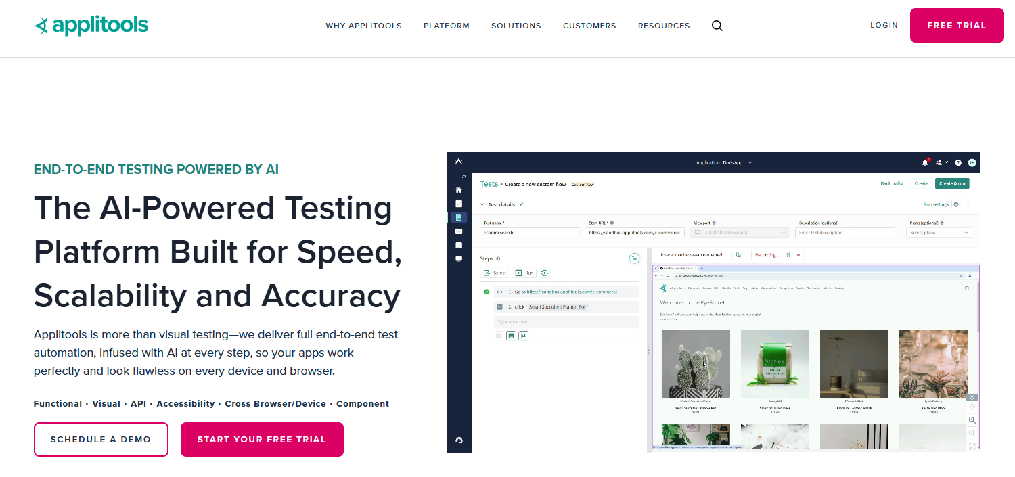
Task: Click the Type an action input field
Action: coord(566,322)
